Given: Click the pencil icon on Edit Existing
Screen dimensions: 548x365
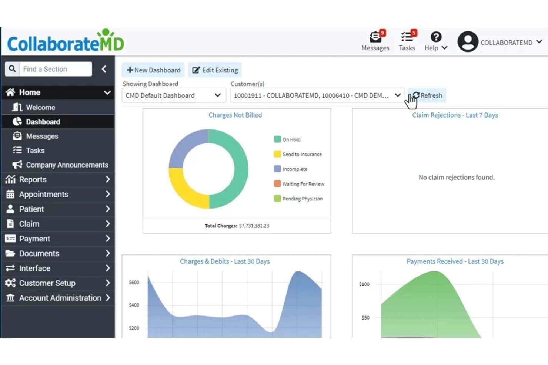Looking at the screenshot, I should [196, 70].
